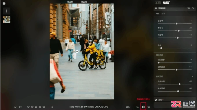Click the 超锐 tool icon
The height and width of the screenshot is (110, 197).
(x=156, y=100)
